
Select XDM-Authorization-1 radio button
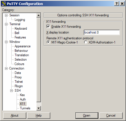86,42
